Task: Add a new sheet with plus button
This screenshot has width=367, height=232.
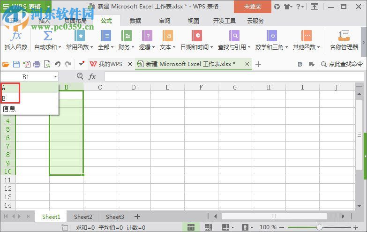Action: click(x=137, y=217)
